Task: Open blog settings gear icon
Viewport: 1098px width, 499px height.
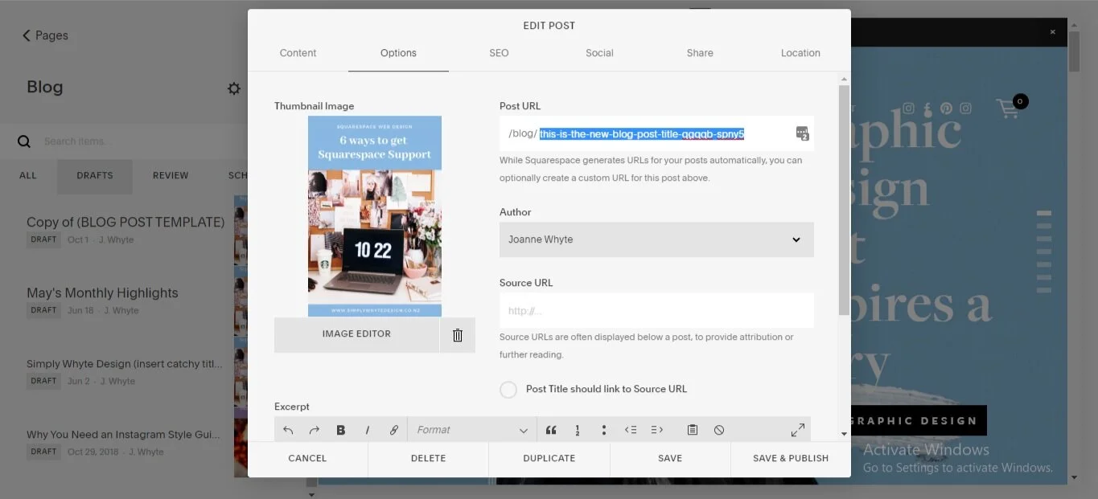Action: click(x=234, y=88)
